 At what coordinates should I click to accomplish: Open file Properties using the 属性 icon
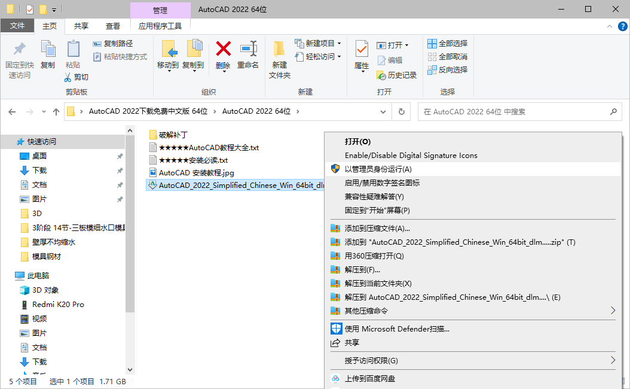click(x=361, y=57)
